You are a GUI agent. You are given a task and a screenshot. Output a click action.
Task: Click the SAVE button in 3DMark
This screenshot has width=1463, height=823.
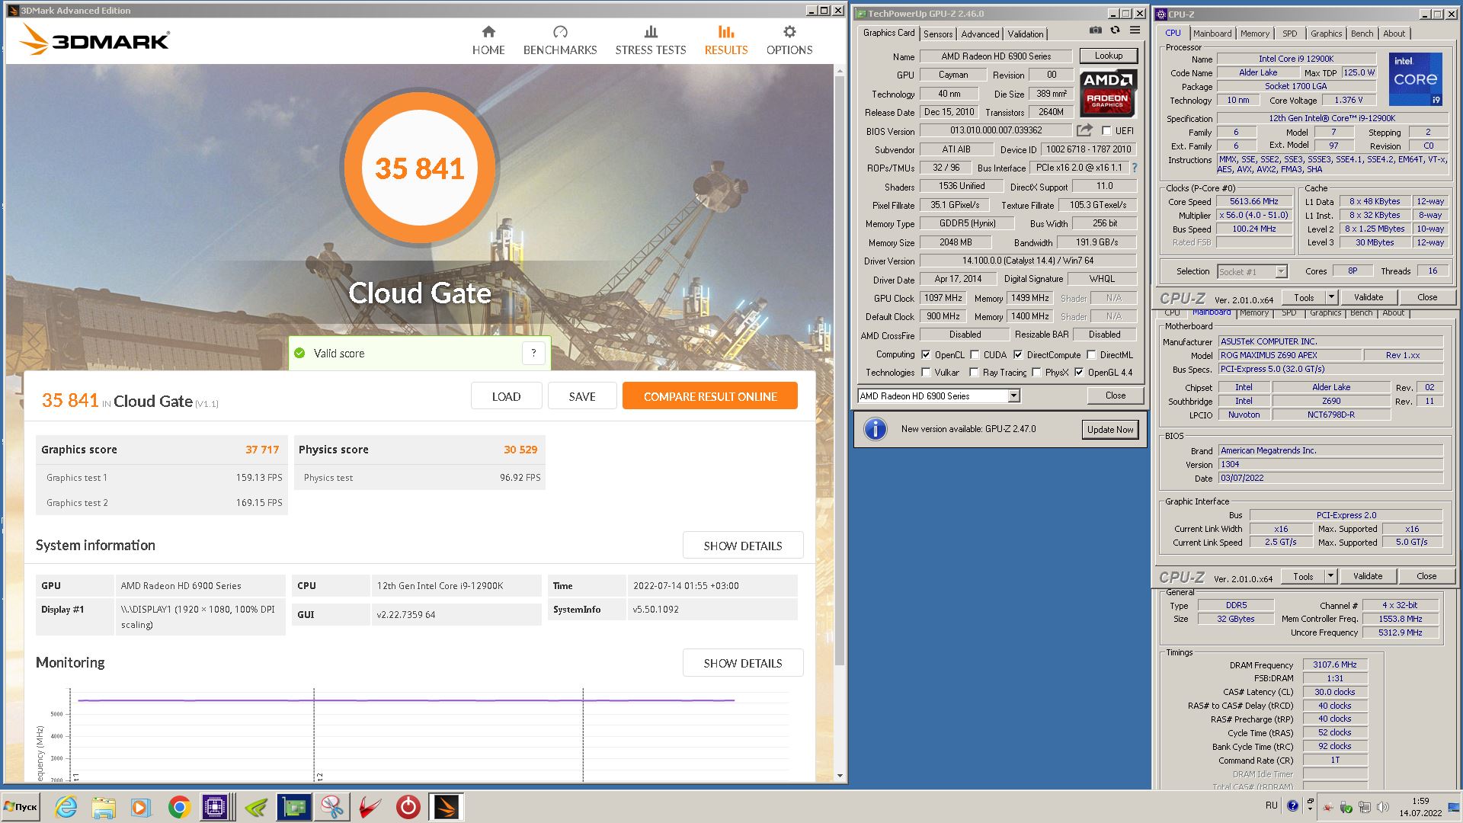[x=582, y=396]
